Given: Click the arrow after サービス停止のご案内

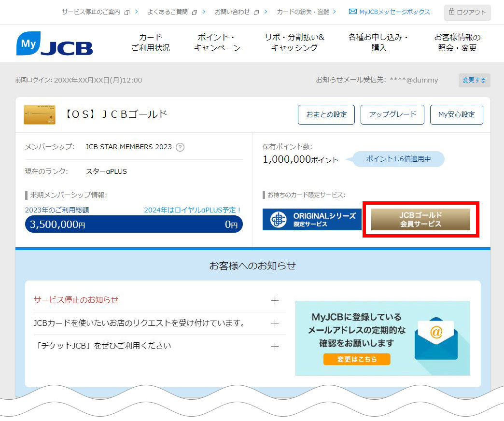Looking at the screenshot, I should (x=137, y=12).
